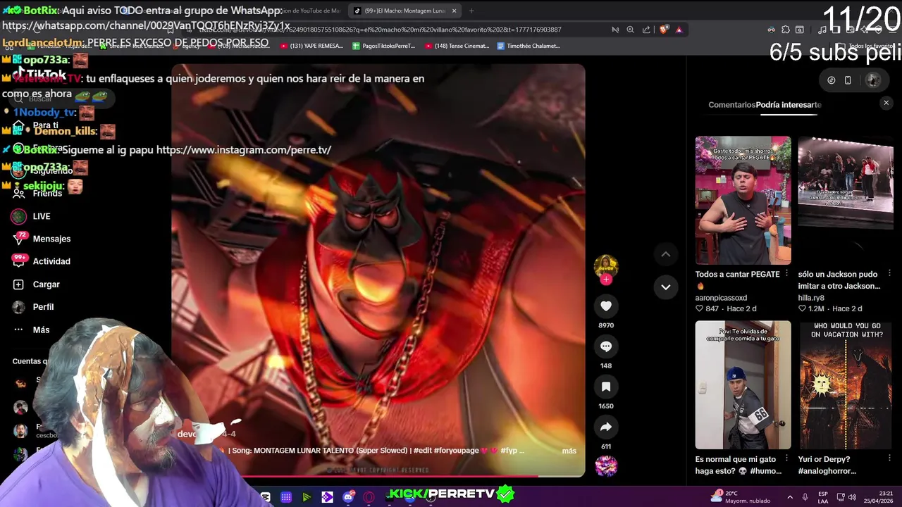The image size is (902, 507).
Task: Open Opera GX from the taskbar
Action: tap(369, 497)
